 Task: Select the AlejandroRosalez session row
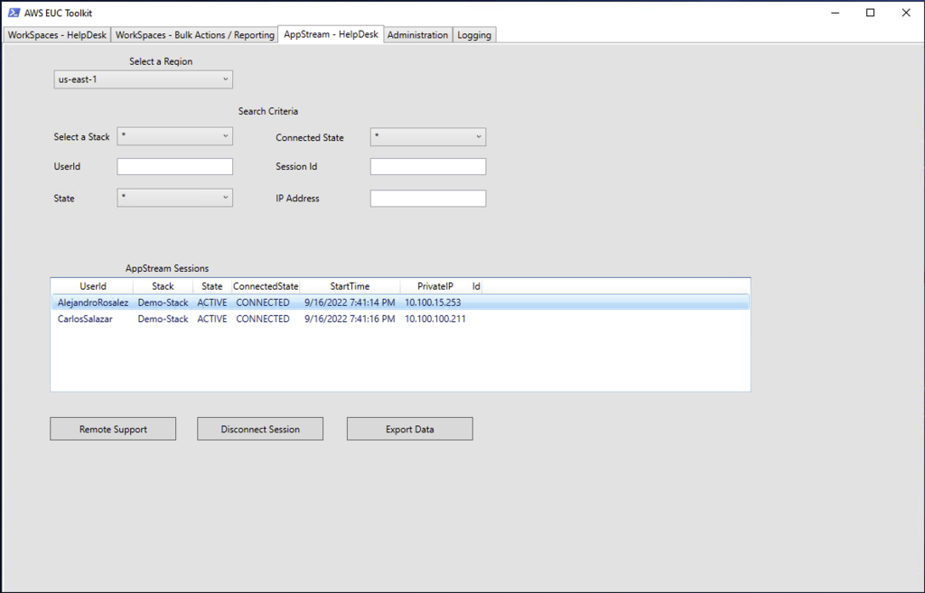tap(271, 302)
